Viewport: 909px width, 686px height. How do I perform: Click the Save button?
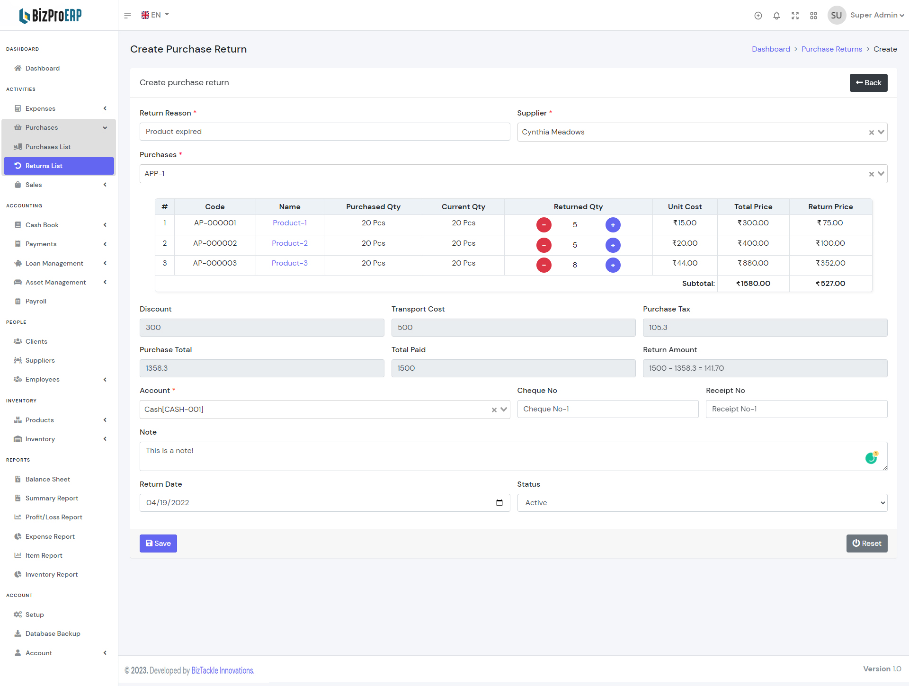(x=158, y=543)
